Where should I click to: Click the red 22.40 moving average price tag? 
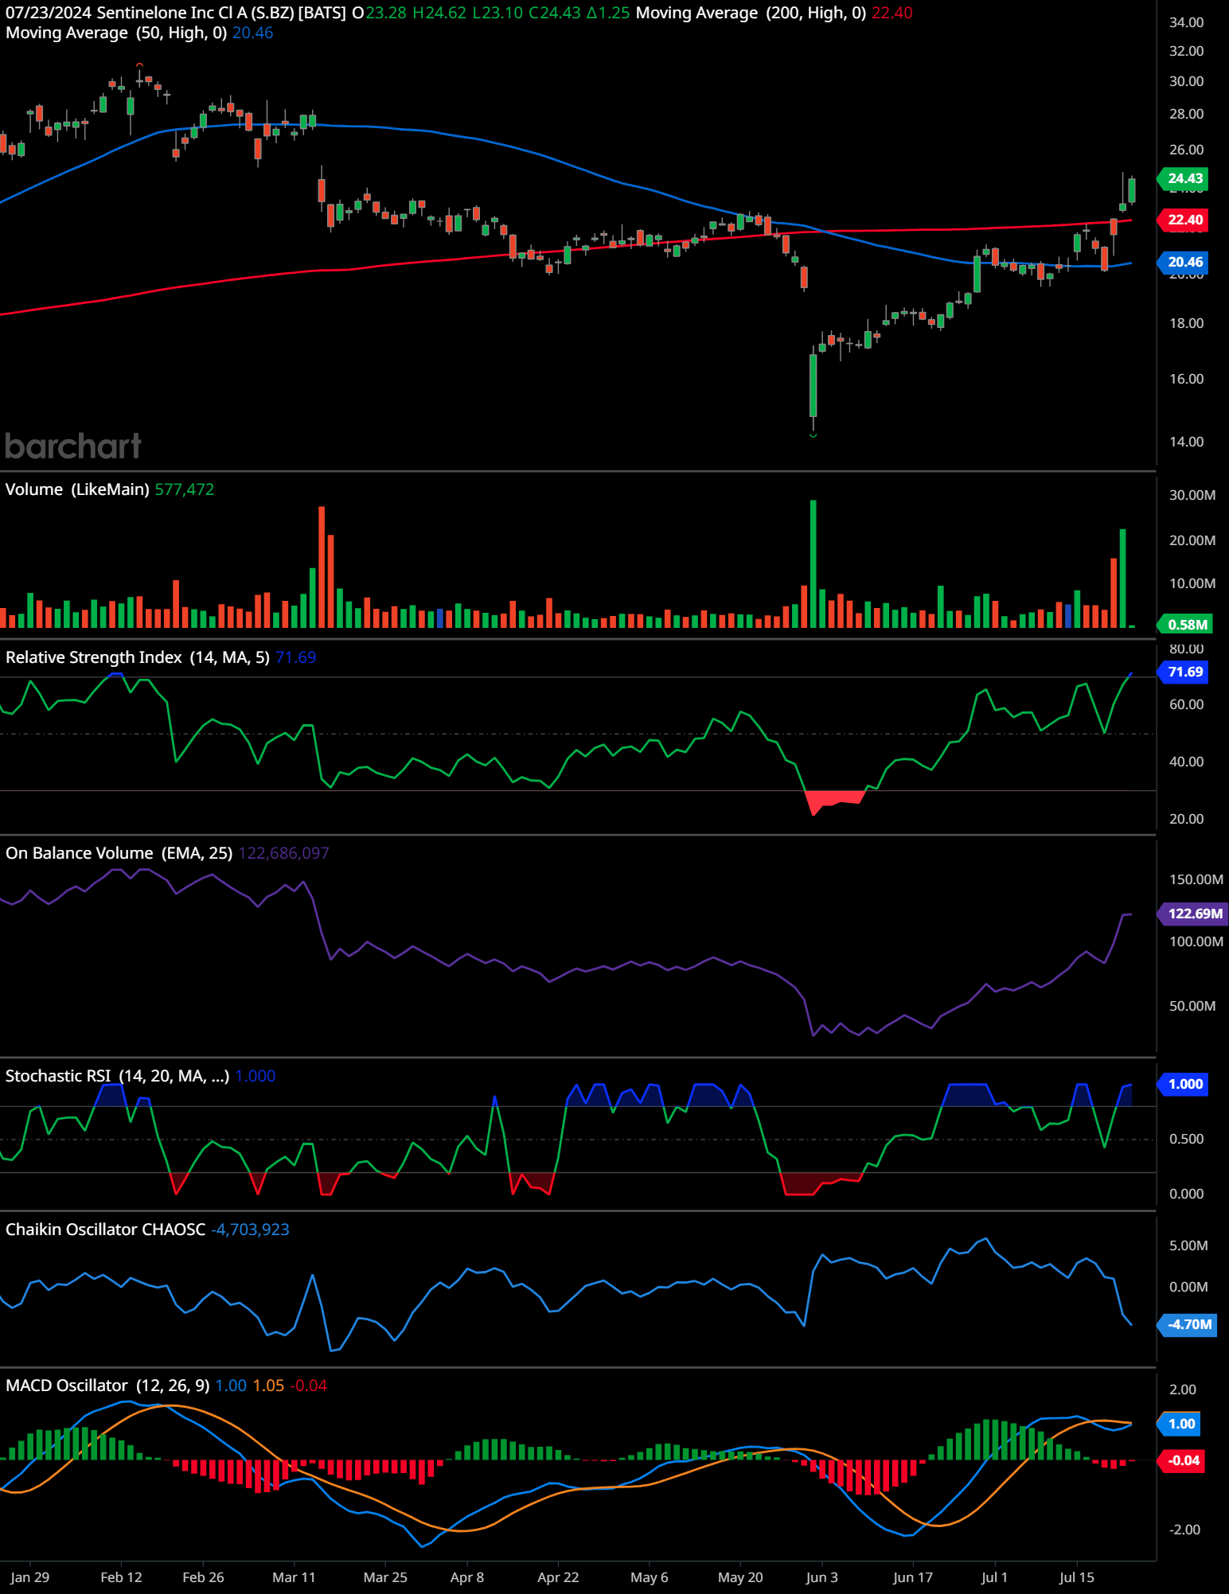pos(1184,220)
